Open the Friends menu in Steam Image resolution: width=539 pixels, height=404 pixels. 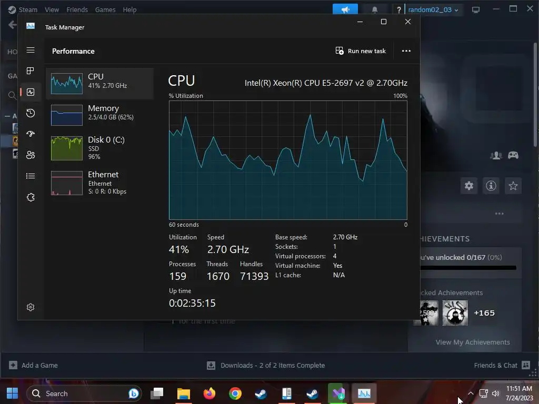click(77, 9)
